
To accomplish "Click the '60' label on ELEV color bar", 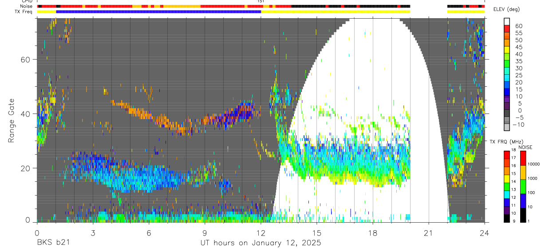I will 518,26.
